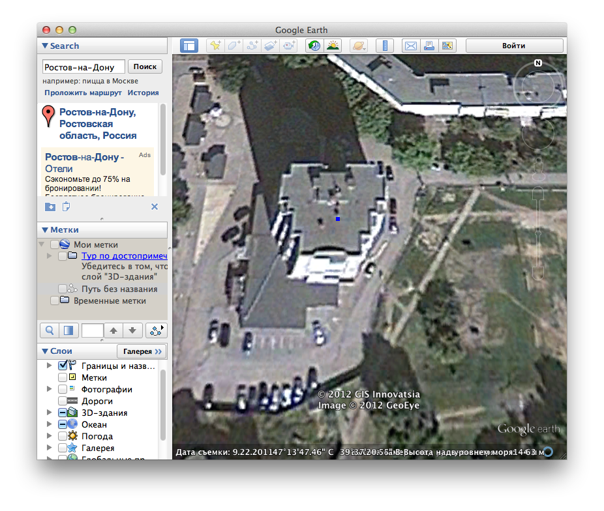Viewport: 604px width, 511px height.
Task: Select the Add Polygon tool
Action: click(x=234, y=46)
